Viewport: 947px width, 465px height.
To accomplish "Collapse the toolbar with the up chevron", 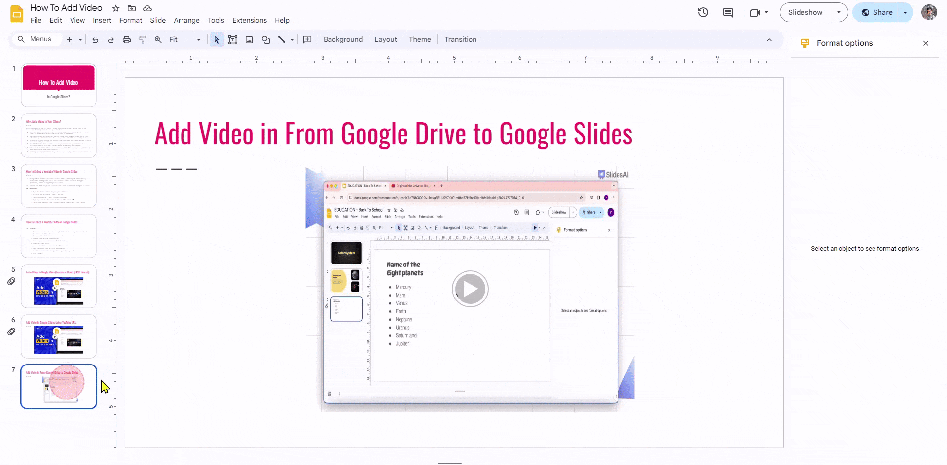I will click(x=769, y=40).
